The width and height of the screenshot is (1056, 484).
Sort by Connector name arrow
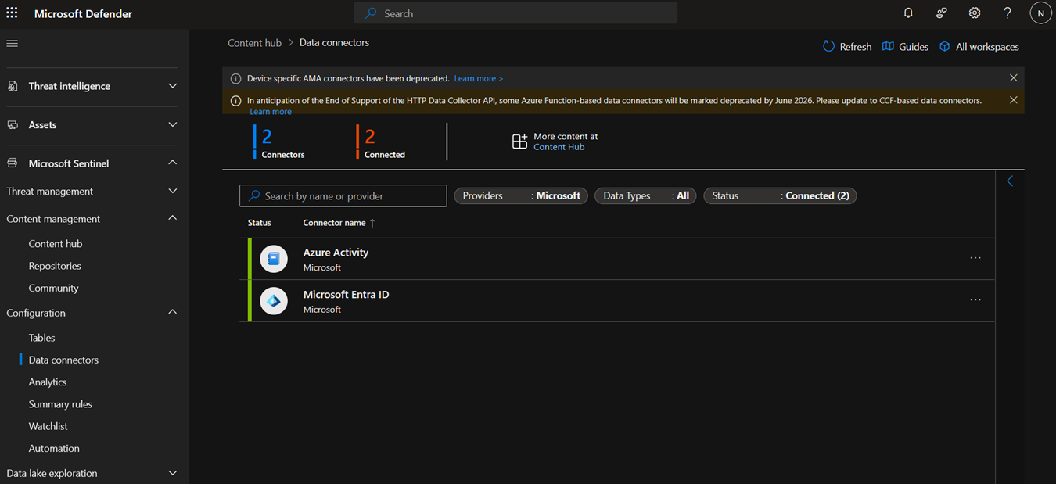[372, 223]
